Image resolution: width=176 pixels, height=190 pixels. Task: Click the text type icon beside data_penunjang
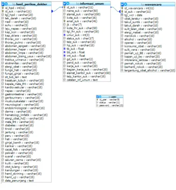tap(3, 181)
